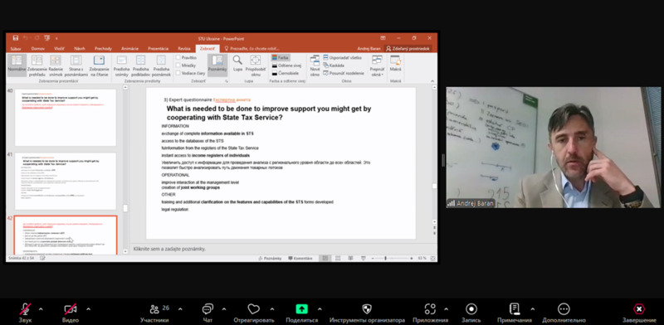Tick the Vodiace čiary guides checkbox
Image resolution: width=664 pixels, height=325 pixels.
point(178,73)
